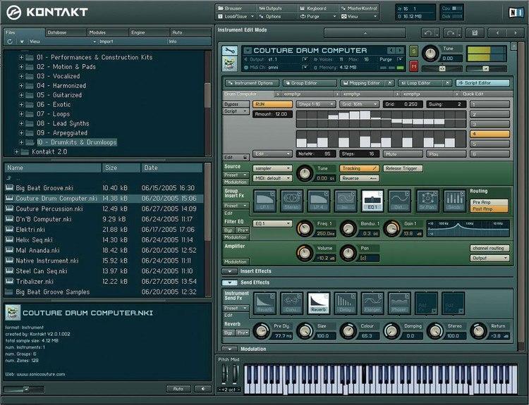Click the Release Trigger button
The width and height of the screenshot is (529, 405).
[x=403, y=168]
